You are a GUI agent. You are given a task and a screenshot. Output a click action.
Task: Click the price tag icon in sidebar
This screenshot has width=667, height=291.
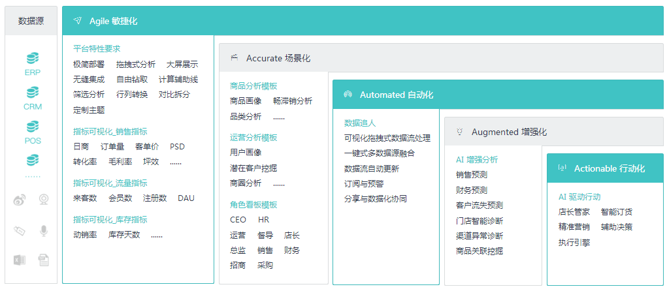pyautogui.click(x=20, y=230)
